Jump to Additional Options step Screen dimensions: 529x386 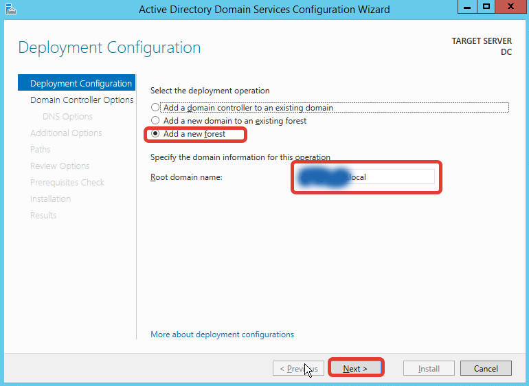66,133
